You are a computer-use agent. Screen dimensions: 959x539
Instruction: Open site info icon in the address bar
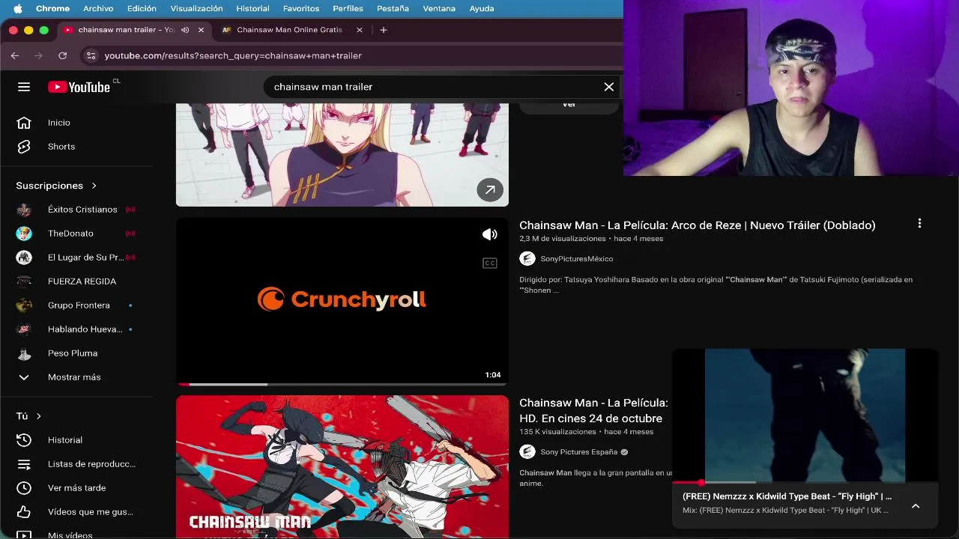point(91,55)
